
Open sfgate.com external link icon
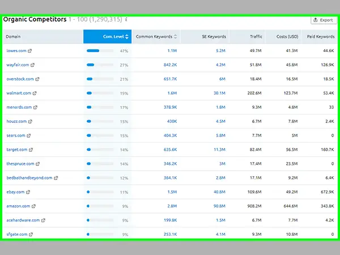(31, 234)
